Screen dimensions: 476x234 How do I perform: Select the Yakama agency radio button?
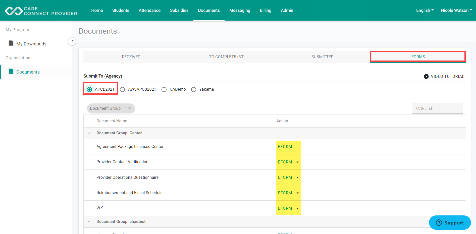click(194, 89)
